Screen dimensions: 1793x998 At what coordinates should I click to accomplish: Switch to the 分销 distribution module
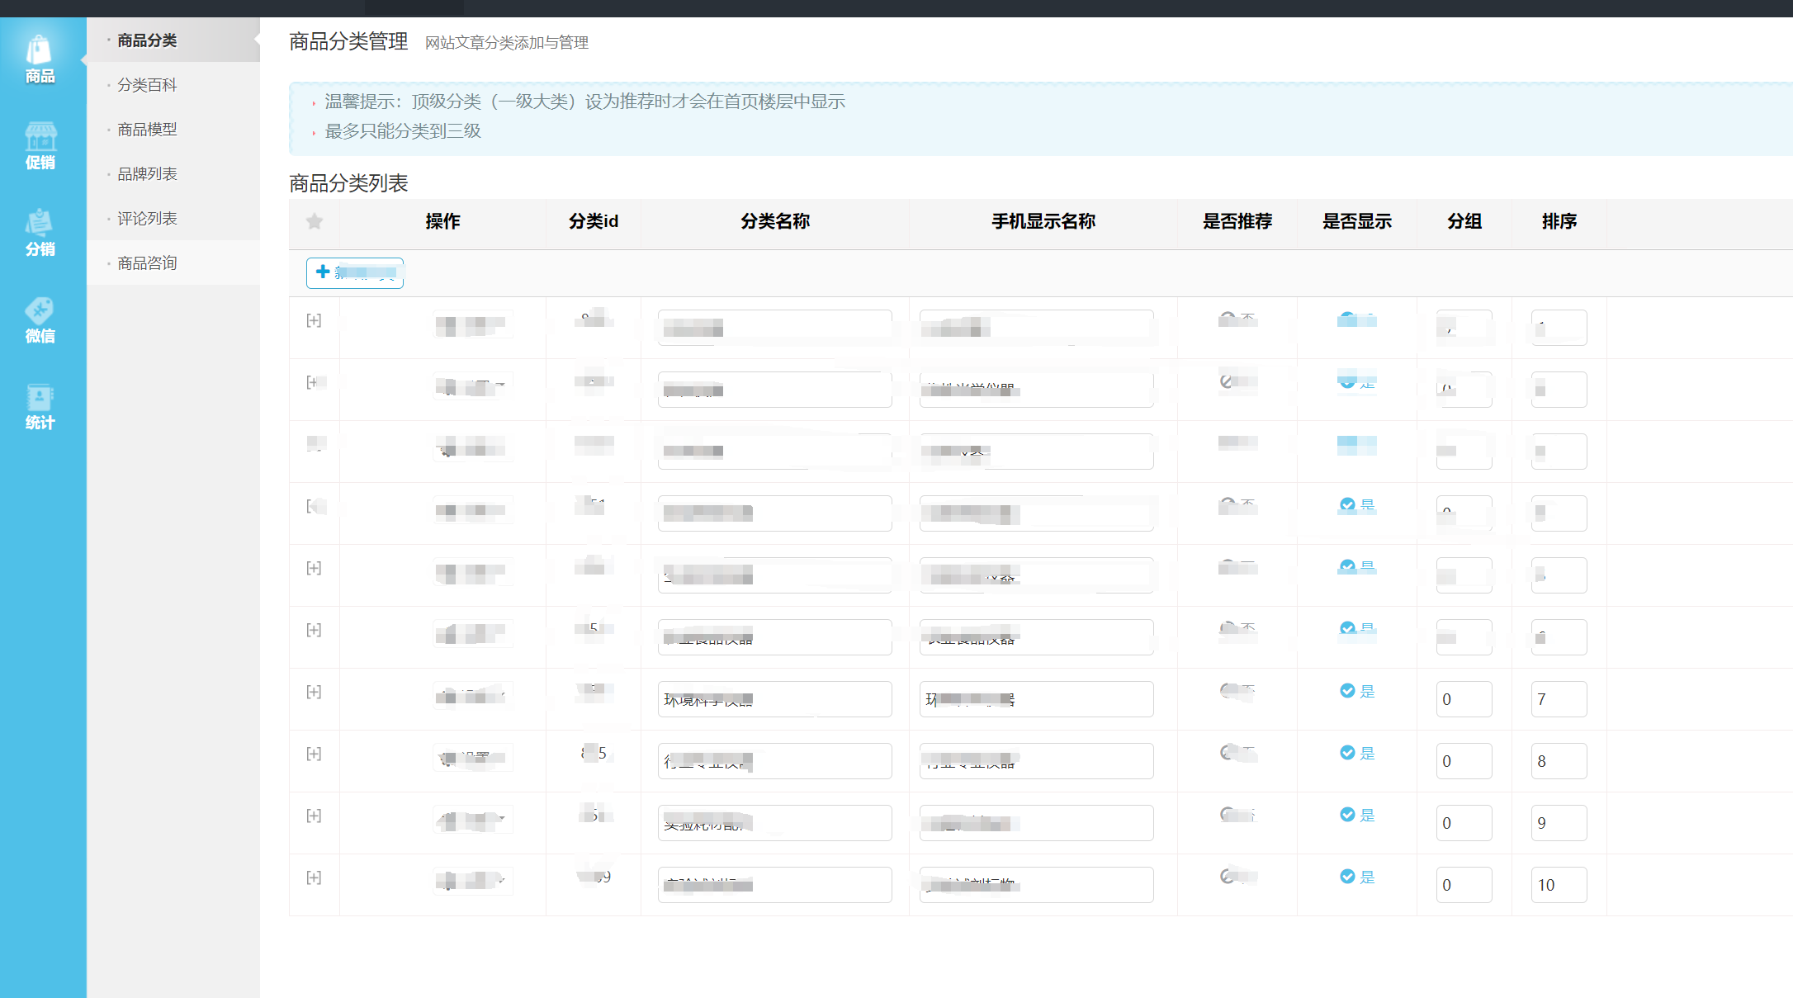(40, 233)
